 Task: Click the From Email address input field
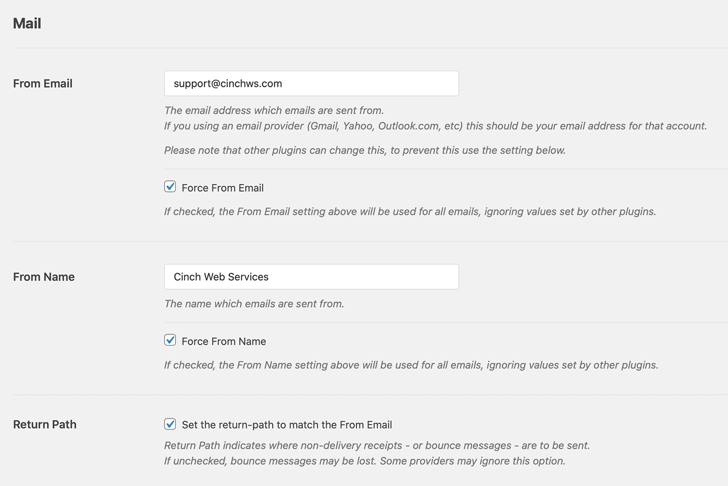pos(311,84)
